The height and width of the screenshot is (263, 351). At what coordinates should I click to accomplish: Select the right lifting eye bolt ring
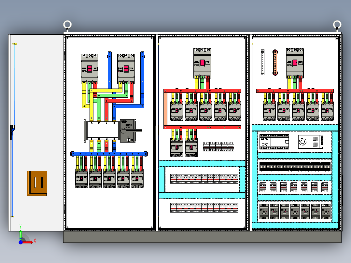pos(337,24)
